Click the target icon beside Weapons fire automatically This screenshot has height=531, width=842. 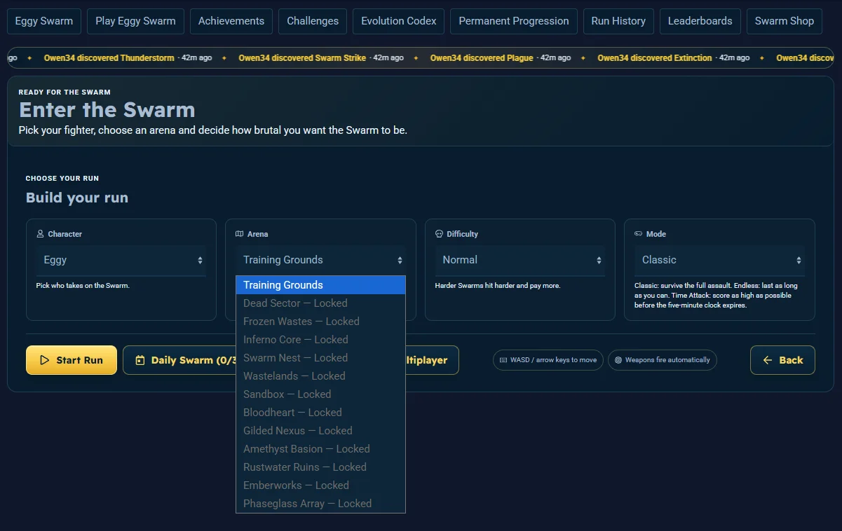618,360
